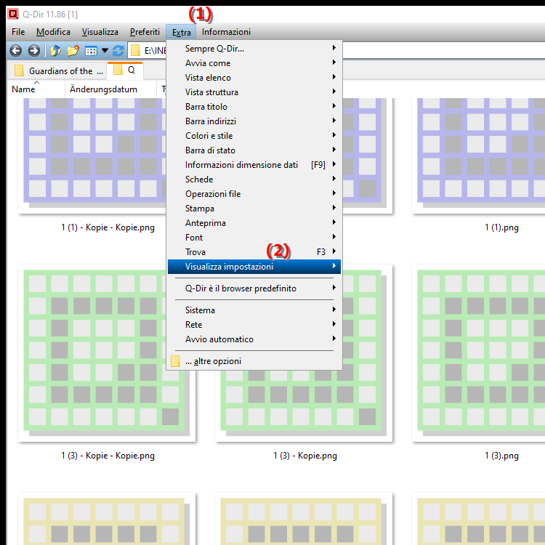
Task: Click the folder icon in address bar
Action: [136, 51]
